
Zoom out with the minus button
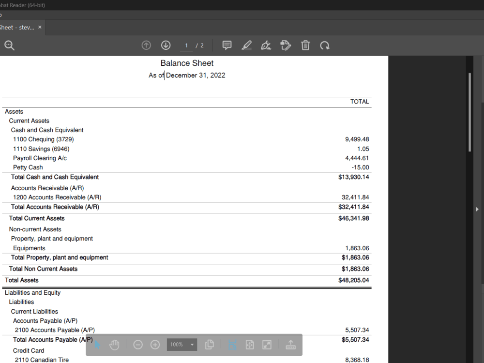(x=138, y=345)
